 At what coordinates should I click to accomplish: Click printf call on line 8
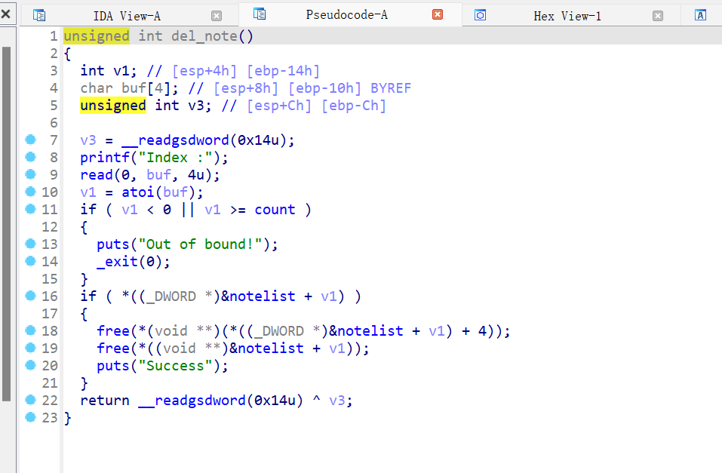click(105, 158)
